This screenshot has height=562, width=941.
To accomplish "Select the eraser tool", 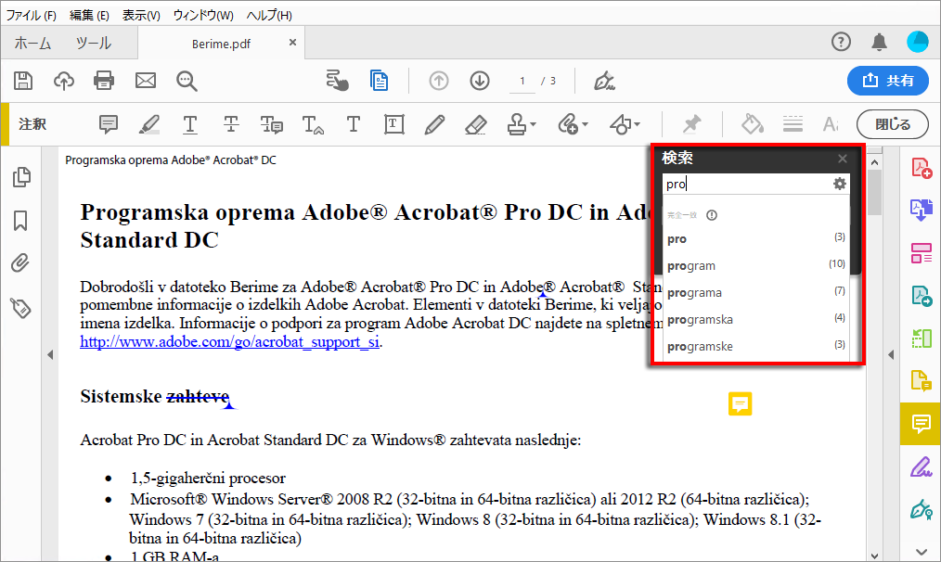I will coord(475,124).
